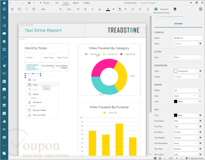Click the Delete trash icon in toolbar
Viewport: 205px width, 160px height.
click(34, 9)
